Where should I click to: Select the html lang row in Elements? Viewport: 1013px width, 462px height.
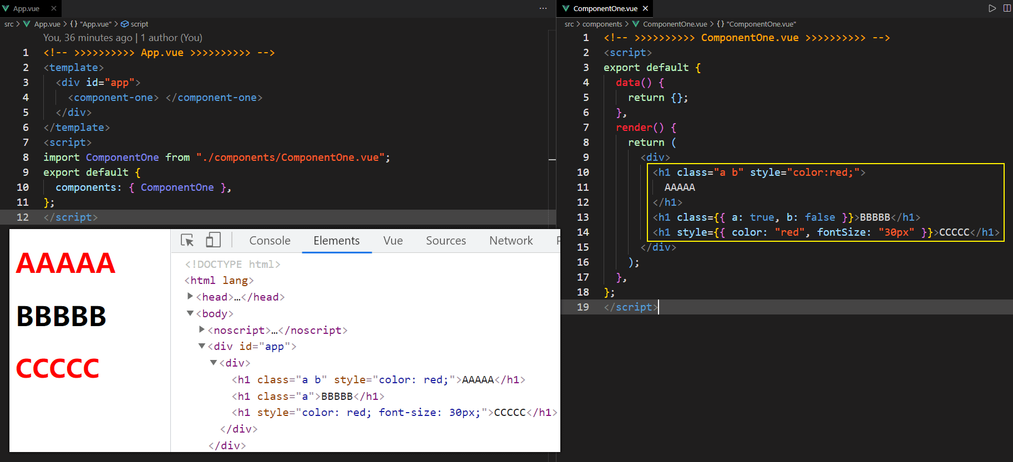[x=219, y=280]
